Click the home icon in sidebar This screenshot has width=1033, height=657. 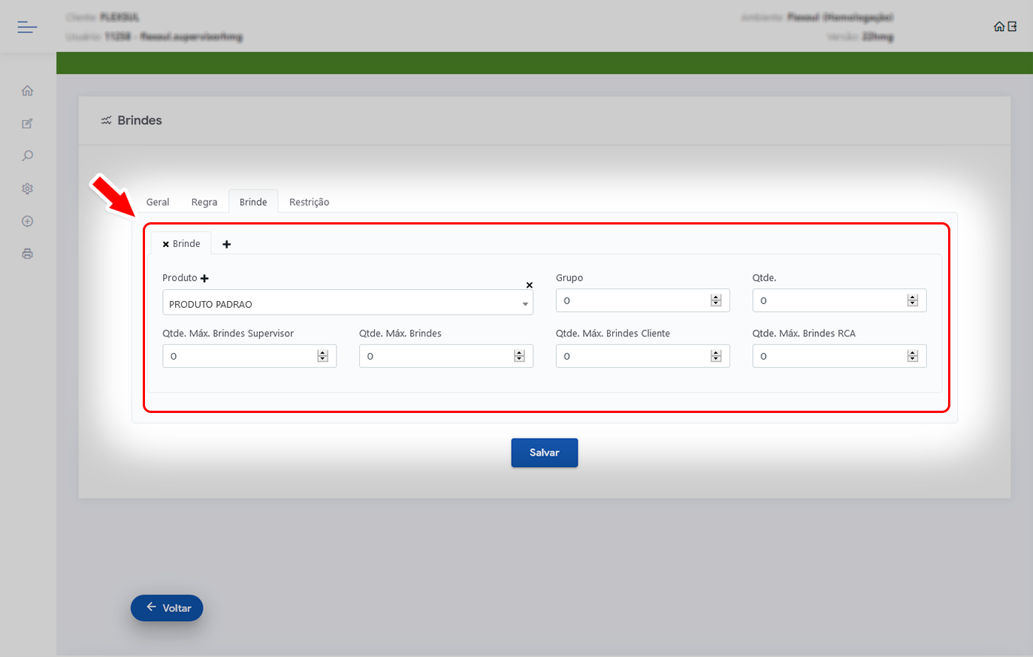28,91
